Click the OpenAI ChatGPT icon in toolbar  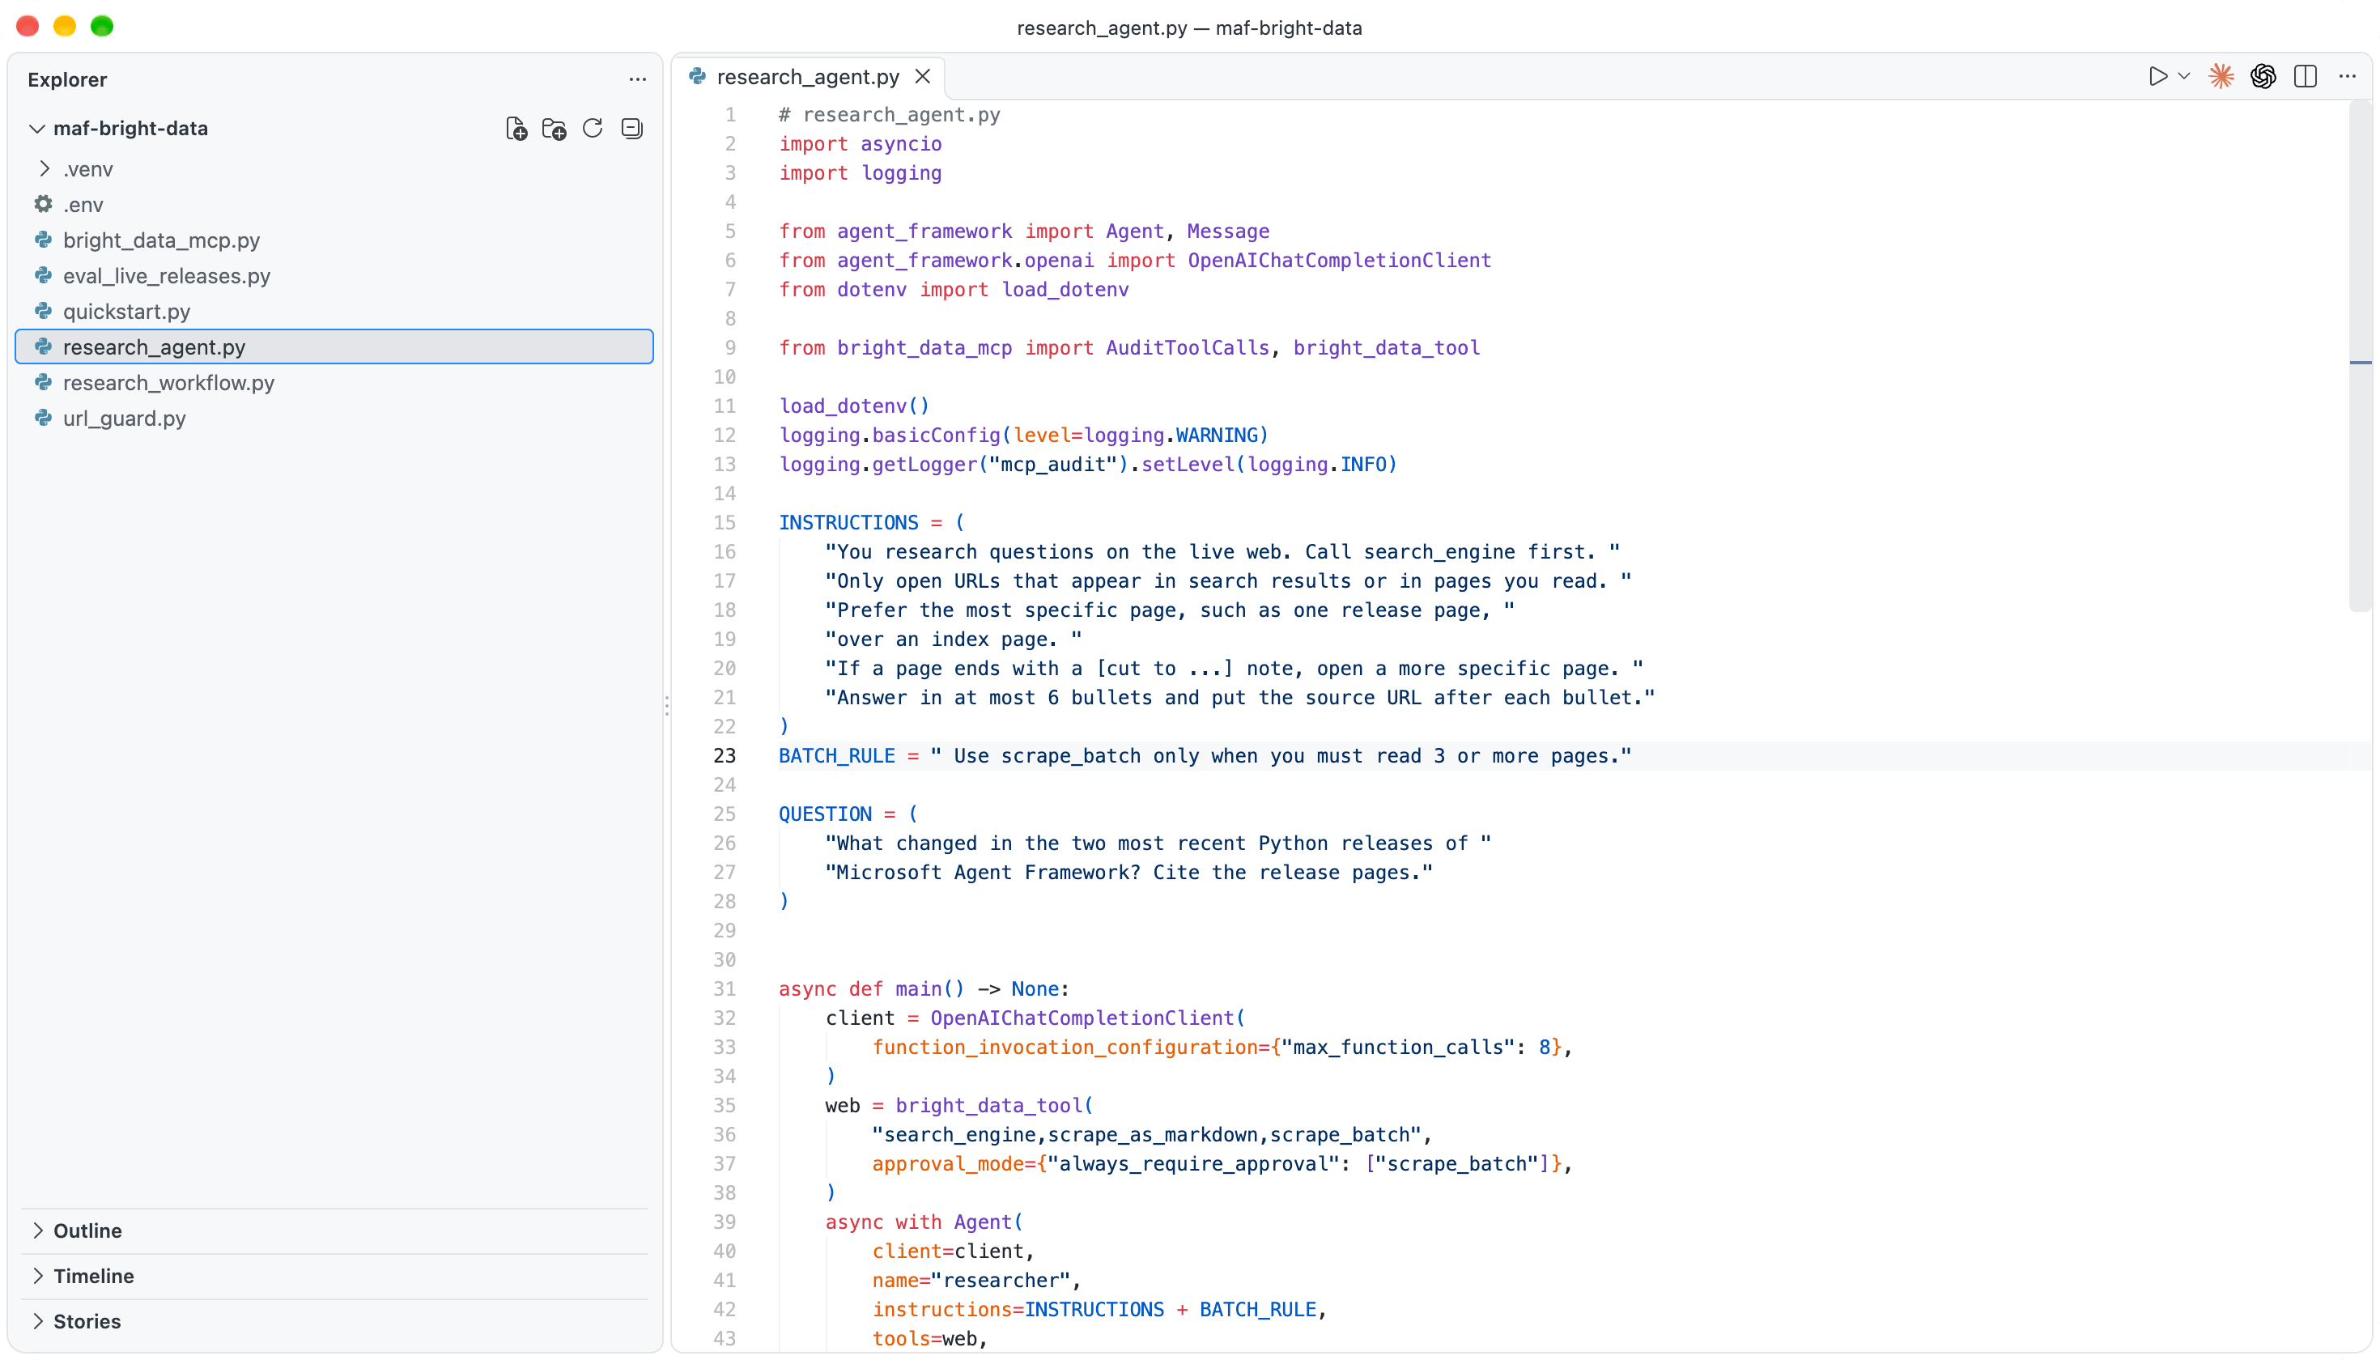click(x=2263, y=77)
